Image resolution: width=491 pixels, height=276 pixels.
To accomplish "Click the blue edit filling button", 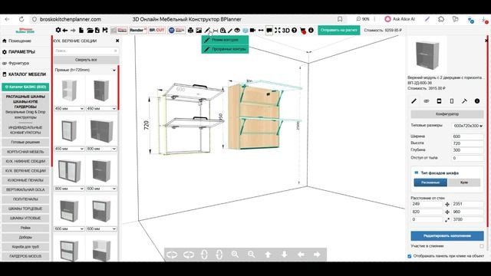I will pos(447,236).
